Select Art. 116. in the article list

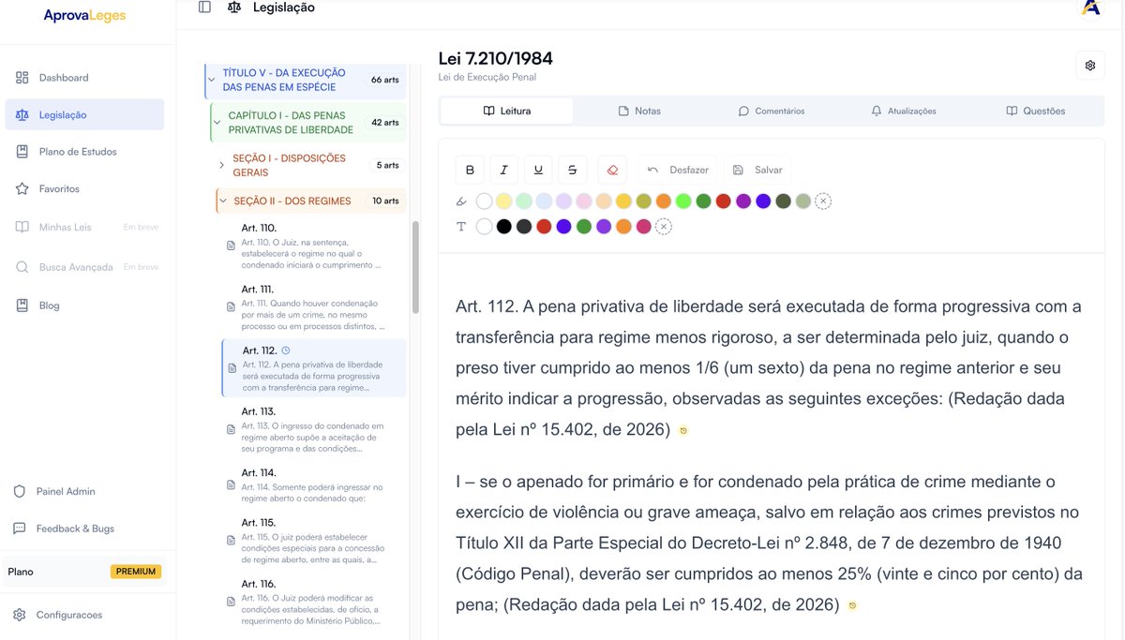[314, 603]
